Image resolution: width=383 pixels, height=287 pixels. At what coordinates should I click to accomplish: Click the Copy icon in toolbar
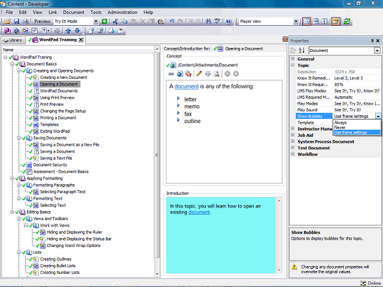point(124,22)
